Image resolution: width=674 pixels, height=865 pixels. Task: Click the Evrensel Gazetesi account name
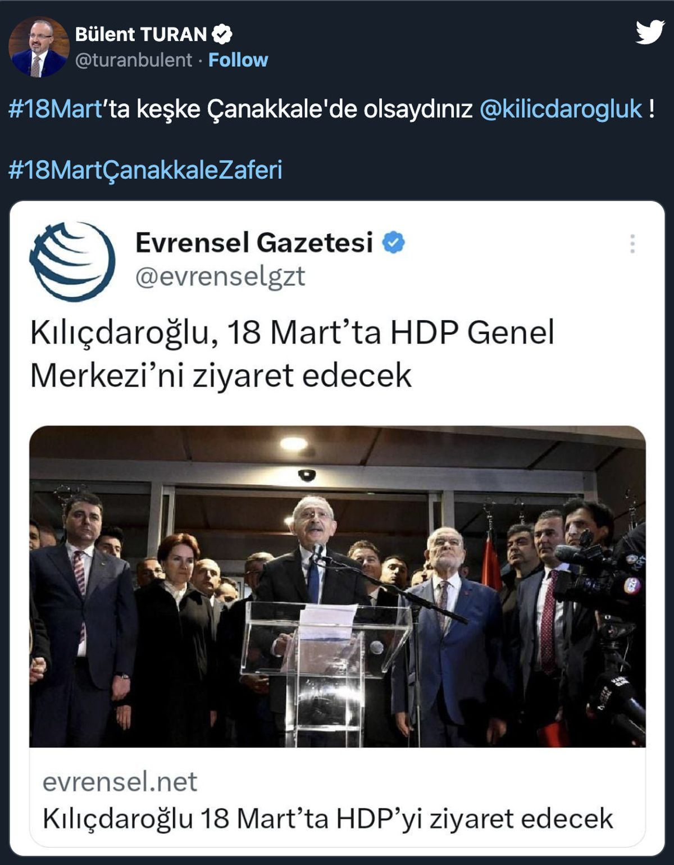(254, 243)
